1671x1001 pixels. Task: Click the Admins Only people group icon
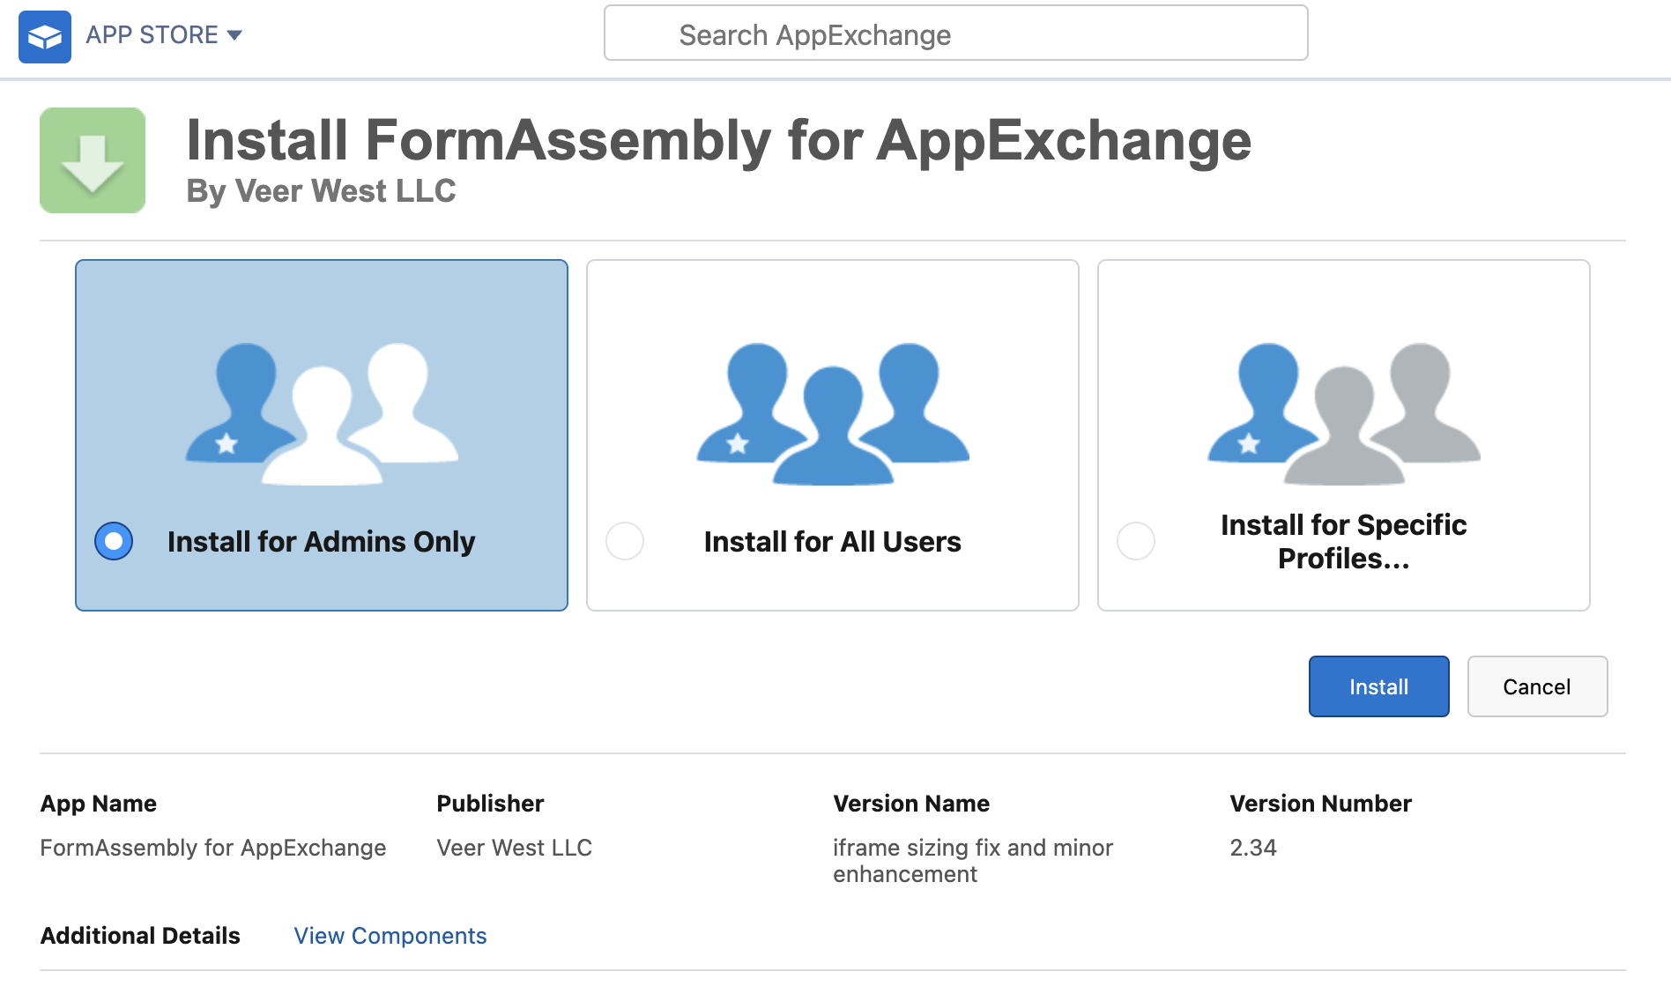322,413
